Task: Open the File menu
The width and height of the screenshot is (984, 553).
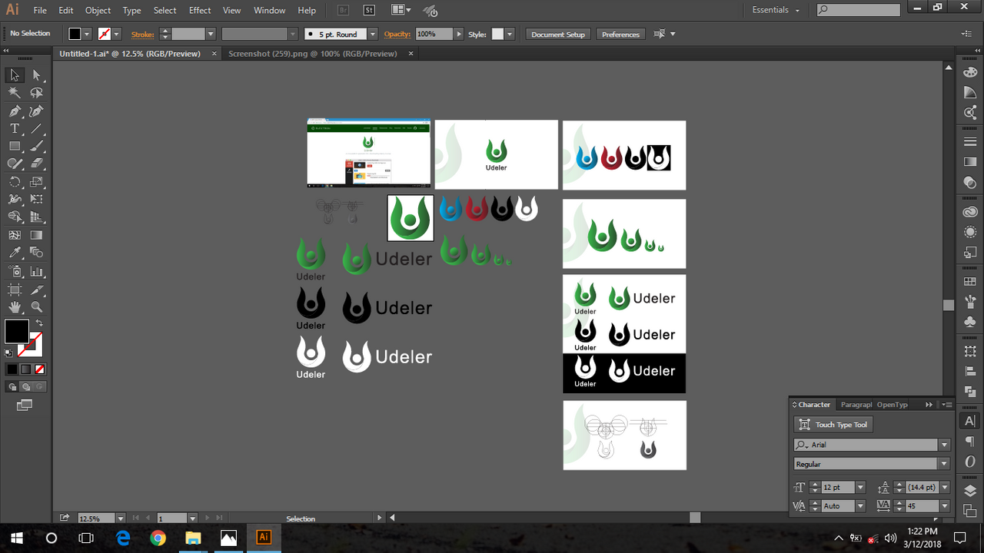Action: 40,10
